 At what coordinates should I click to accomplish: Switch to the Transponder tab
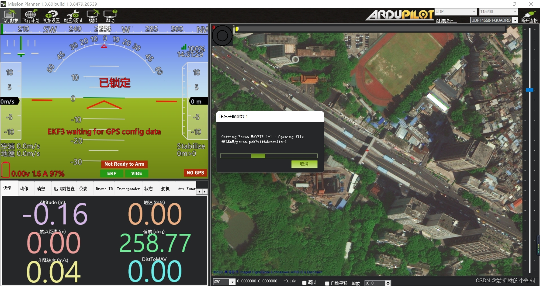tap(128, 189)
